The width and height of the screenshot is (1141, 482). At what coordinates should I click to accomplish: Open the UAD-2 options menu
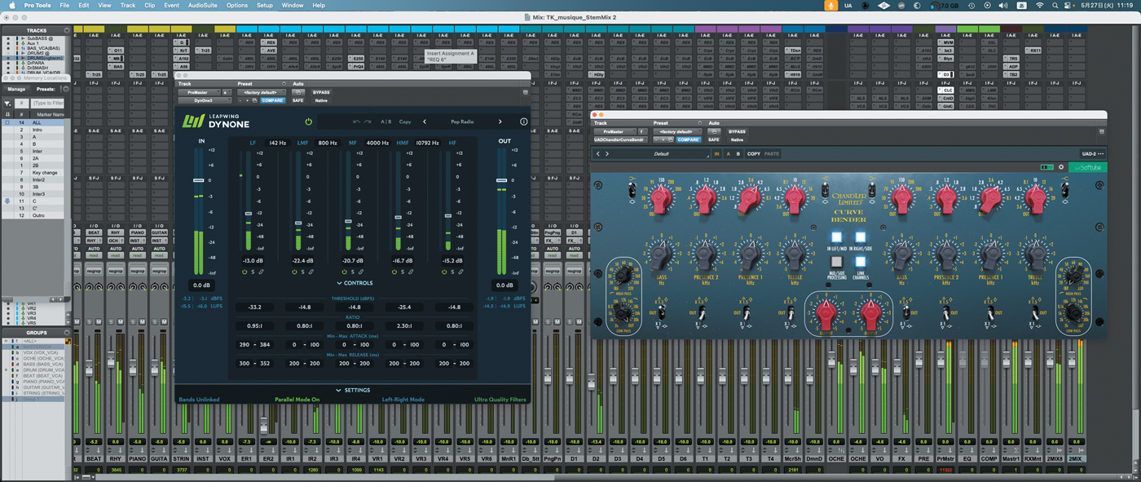(x=1093, y=153)
